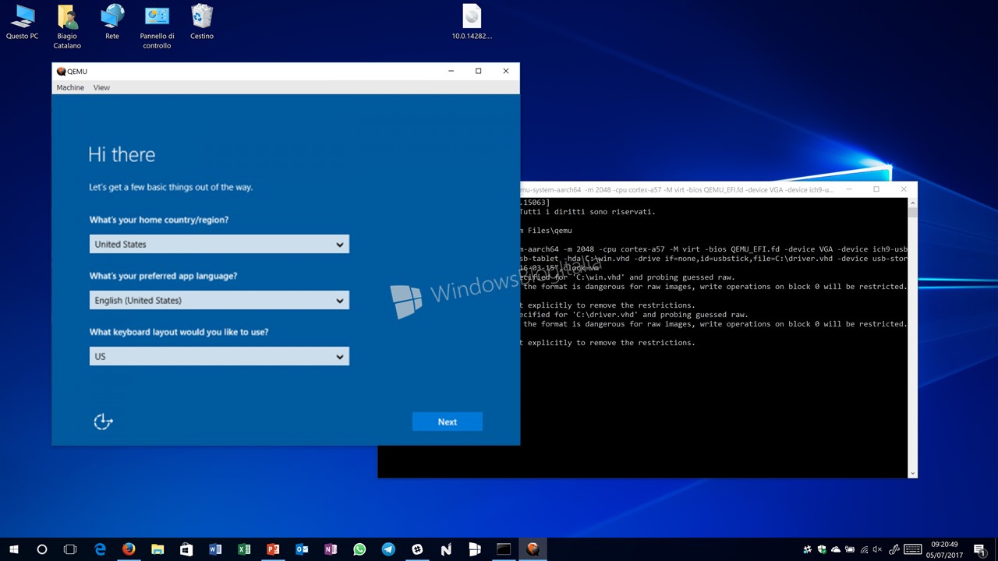Open the OneDrive cloud tray icon
The height and width of the screenshot is (561, 998).
click(836, 549)
